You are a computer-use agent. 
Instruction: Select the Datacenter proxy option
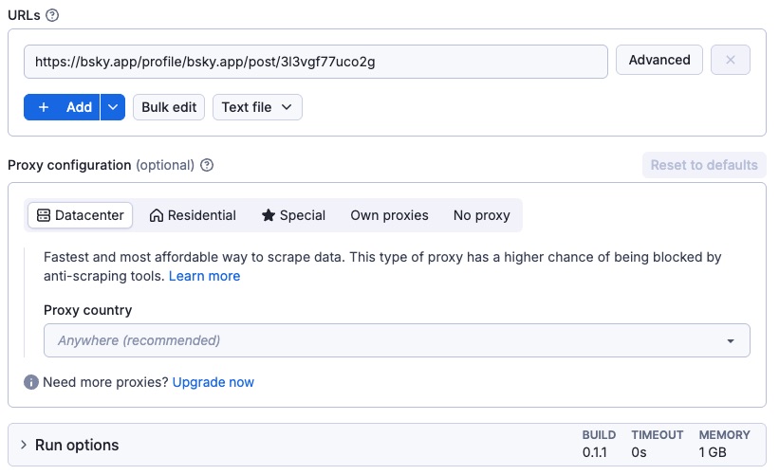point(80,215)
